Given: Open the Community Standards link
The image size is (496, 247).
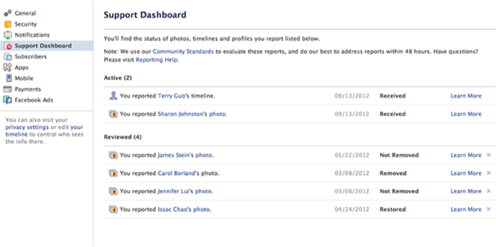Looking at the screenshot, I should click(x=183, y=51).
